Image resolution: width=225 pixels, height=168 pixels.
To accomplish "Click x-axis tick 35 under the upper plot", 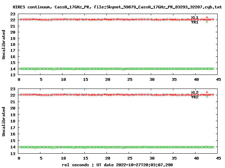I will (174, 79).
